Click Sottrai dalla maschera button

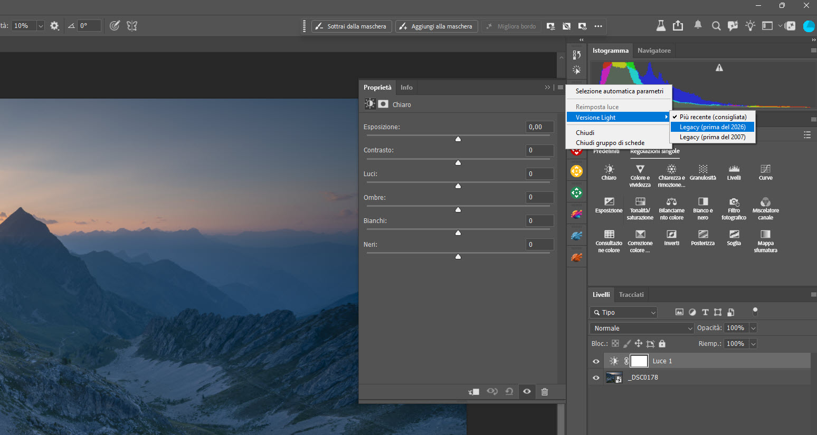[351, 26]
